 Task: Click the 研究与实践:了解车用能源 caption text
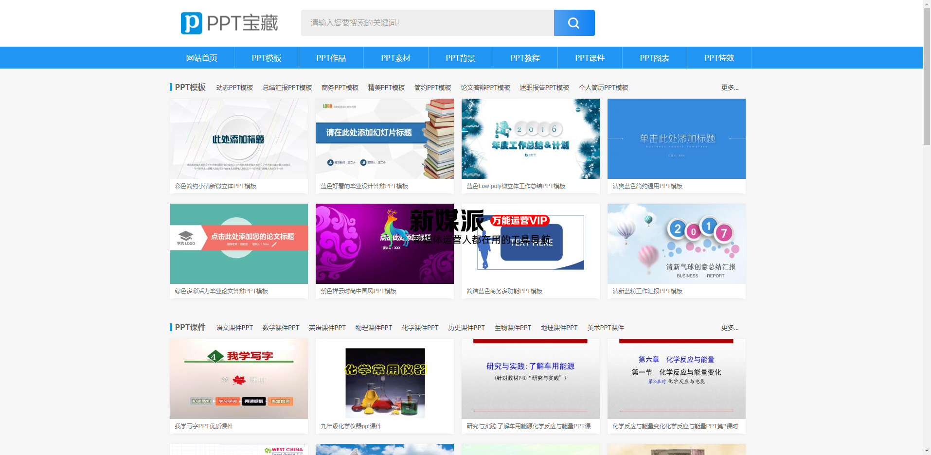[529, 426]
